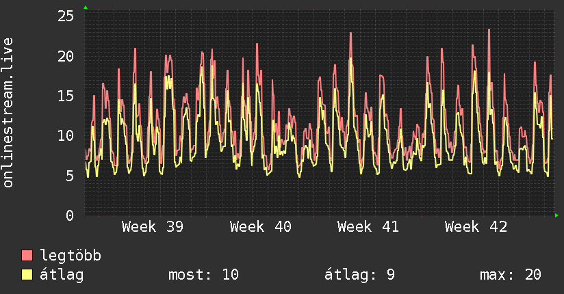Click the 'max: 20' maximum value
The width and height of the screenshot is (564, 294).
coord(511,275)
